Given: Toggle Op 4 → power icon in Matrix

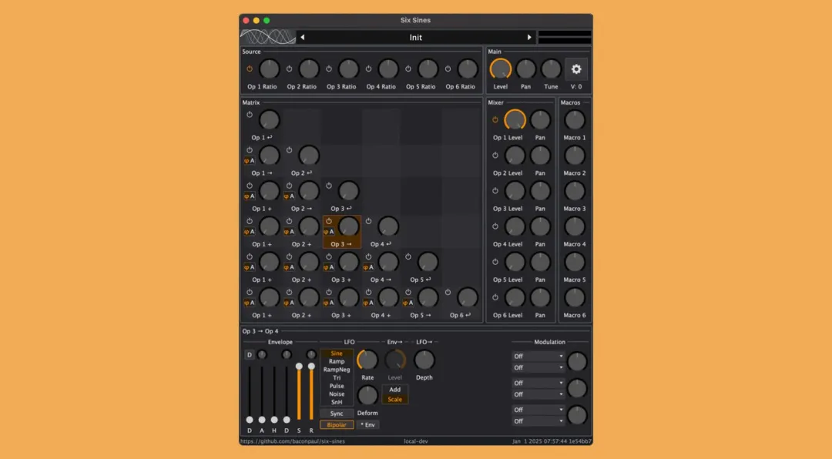Looking at the screenshot, I should coord(368,256).
